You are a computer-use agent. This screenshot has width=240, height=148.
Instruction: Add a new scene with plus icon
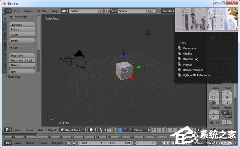(150, 11)
